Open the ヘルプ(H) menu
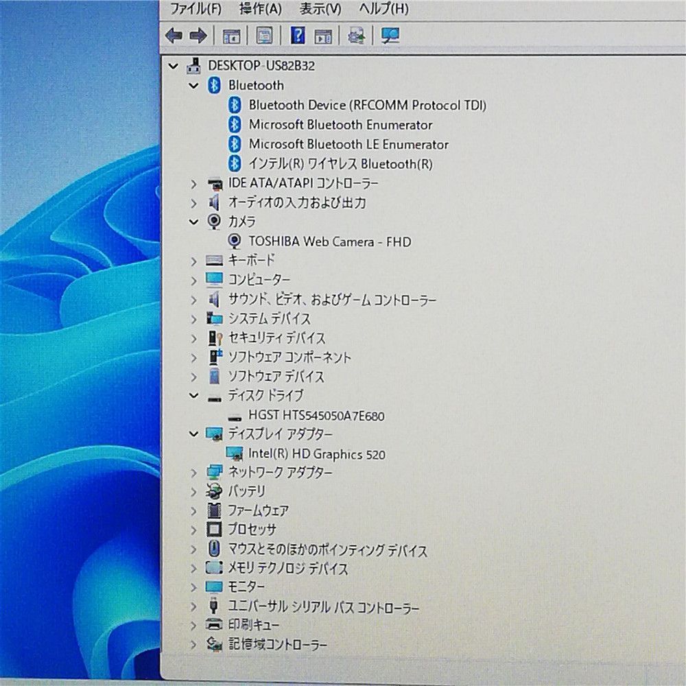 tap(384, 9)
